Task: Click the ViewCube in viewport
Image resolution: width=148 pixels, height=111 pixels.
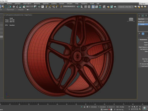Action: click(131, 19)
